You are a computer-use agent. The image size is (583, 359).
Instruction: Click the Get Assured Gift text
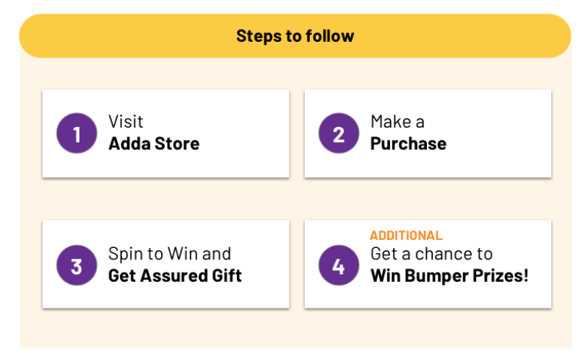point(175,276)
